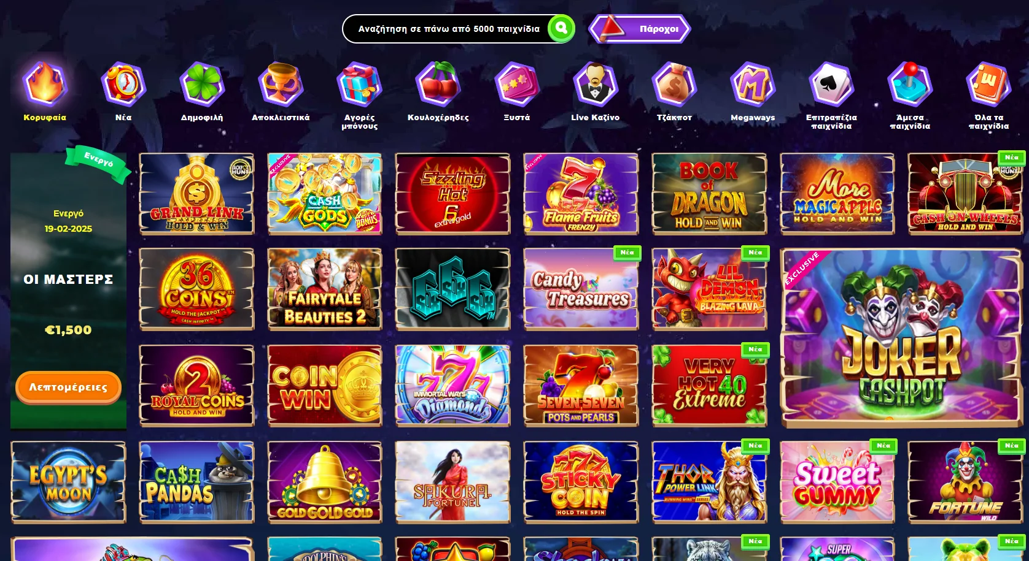
Task: Open the Κορυφαία flame category icon
Action: [x=45, y=84]
